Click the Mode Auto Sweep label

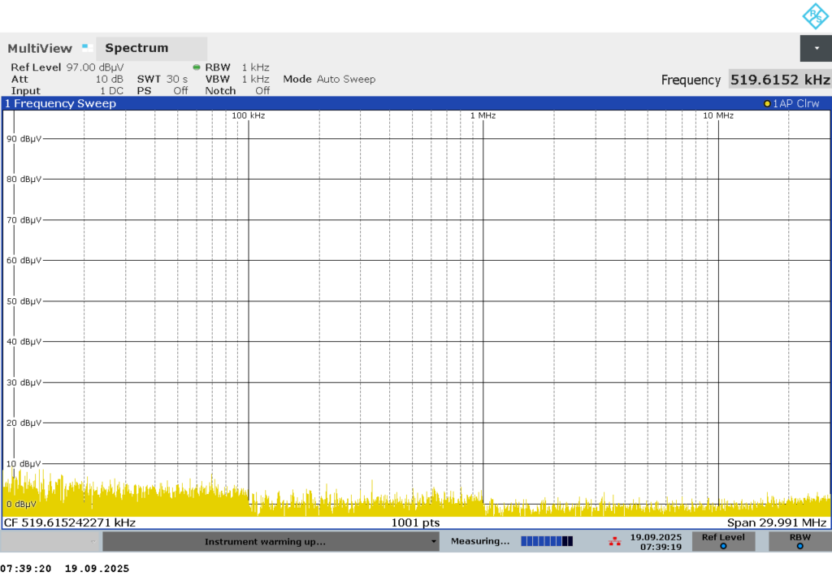[x=329, y=80]
